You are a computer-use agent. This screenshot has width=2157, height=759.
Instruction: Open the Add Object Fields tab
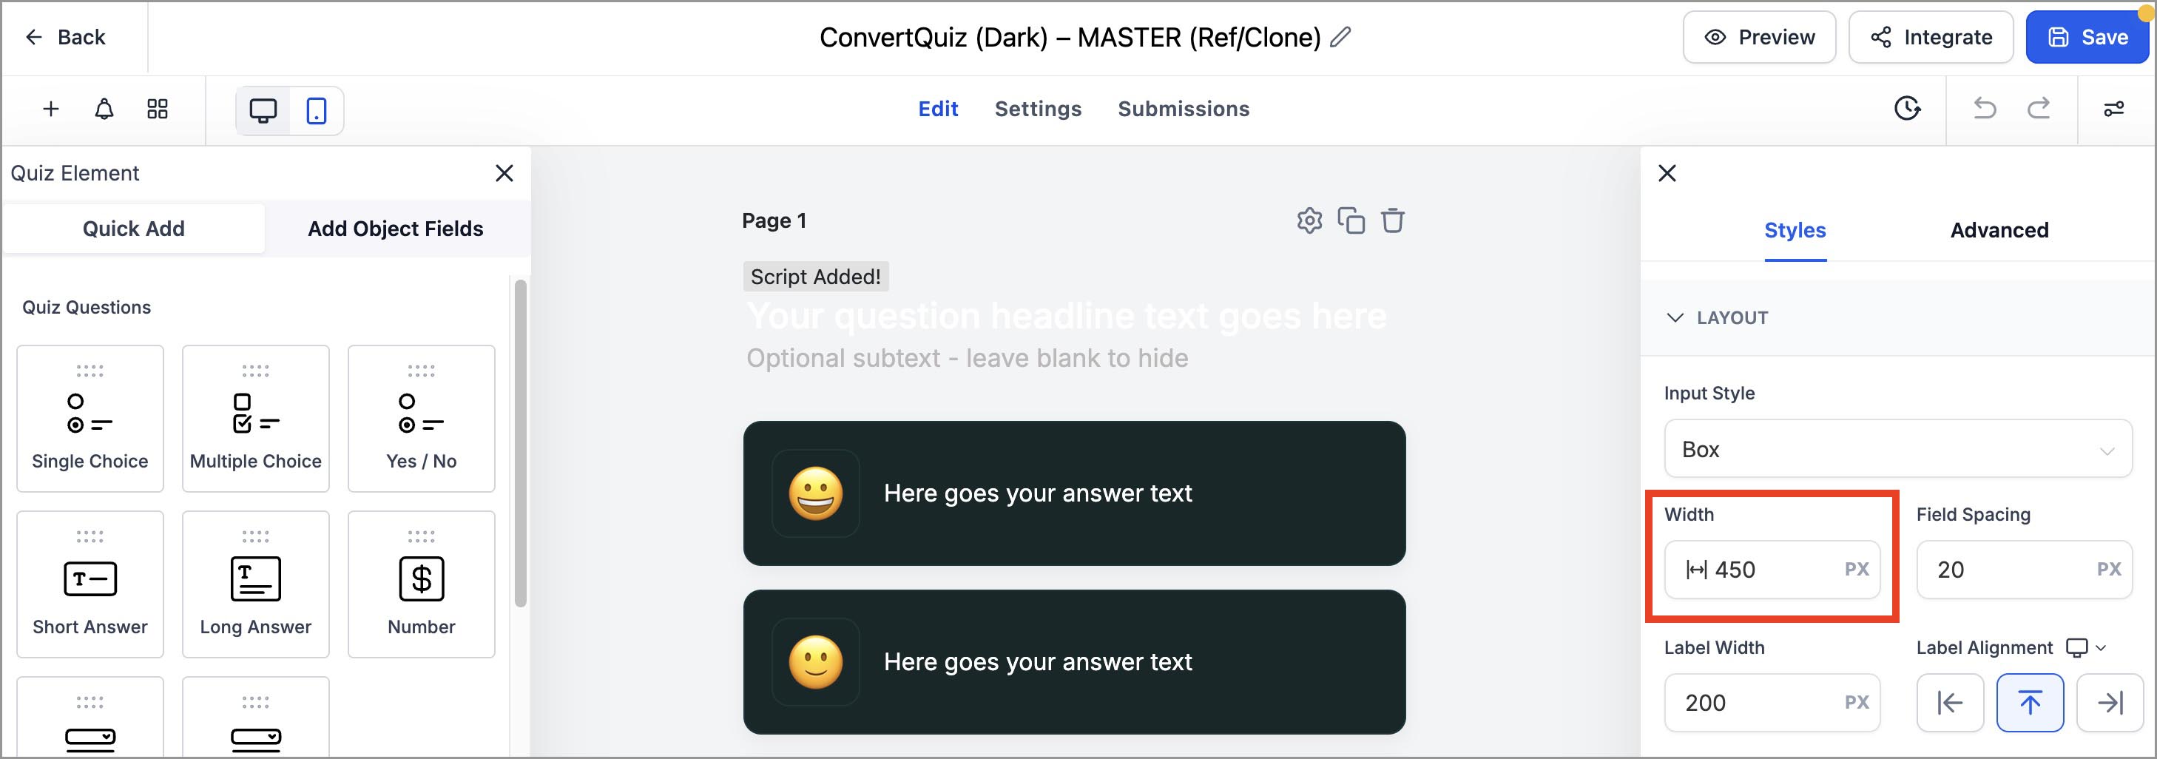pyautogui.click(x=395, y=229)
